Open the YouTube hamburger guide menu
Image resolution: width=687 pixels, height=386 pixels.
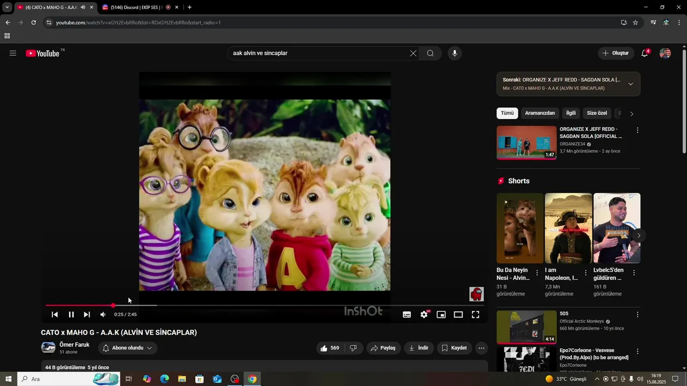[13, 53]
